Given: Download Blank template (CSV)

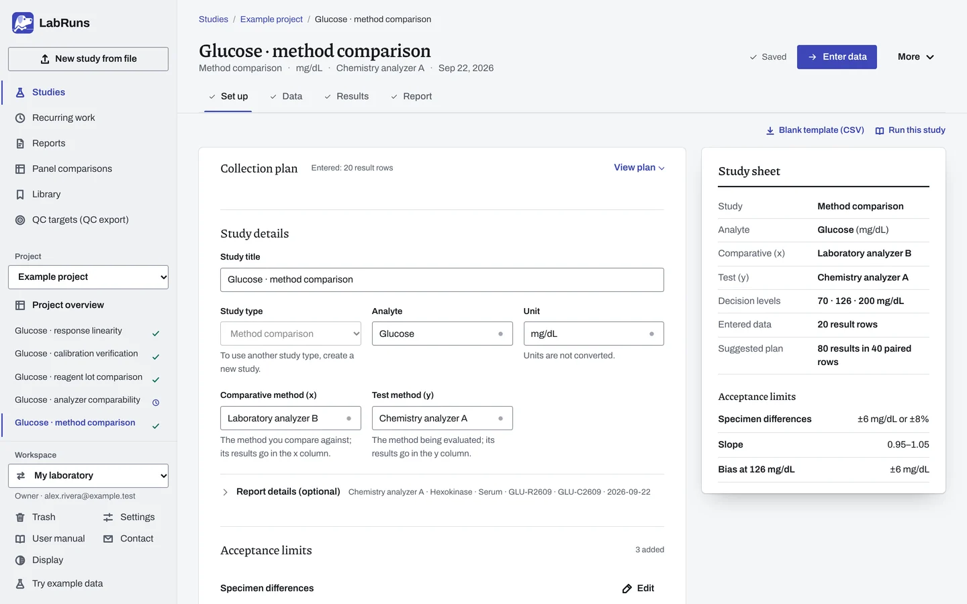Looking at the screenshot, I should [815, 130].
